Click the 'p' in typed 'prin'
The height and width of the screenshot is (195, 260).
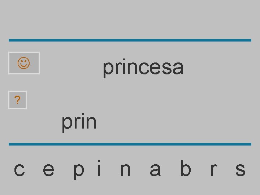(67, 125)
